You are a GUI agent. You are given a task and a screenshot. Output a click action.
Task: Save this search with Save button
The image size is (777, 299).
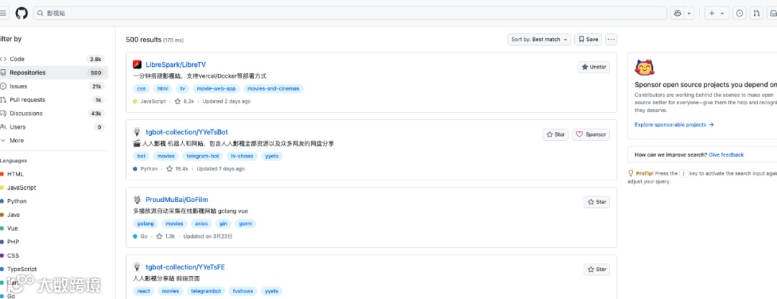(x=589, y=40)
